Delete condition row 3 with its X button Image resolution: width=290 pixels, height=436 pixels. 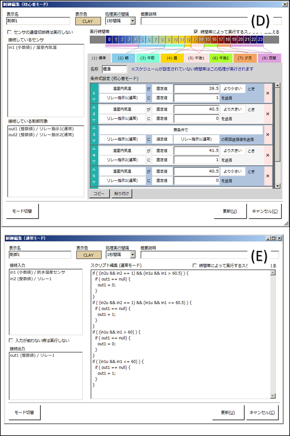[x=268, y=135]
